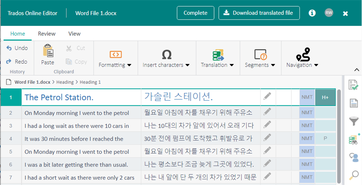Click pencil icon in segment 7 row
362x185 pixels.
point(267,177)
